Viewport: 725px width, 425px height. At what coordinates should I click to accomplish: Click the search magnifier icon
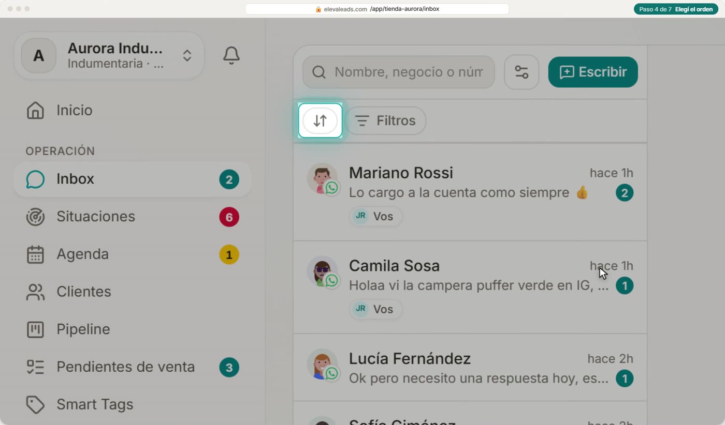(x=319, y=72)
